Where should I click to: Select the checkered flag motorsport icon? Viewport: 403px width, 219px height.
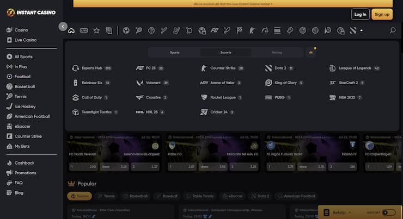[240, 30]
